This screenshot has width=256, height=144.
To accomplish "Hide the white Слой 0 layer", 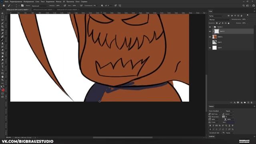I will 210,48.
